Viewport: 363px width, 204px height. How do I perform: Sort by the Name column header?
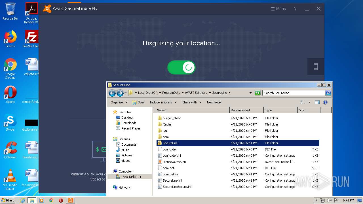click(x=191, y=110)
